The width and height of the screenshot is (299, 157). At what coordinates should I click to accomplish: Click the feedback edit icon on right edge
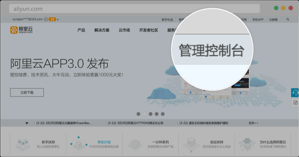pyautogui.click(x=295, y=103)
